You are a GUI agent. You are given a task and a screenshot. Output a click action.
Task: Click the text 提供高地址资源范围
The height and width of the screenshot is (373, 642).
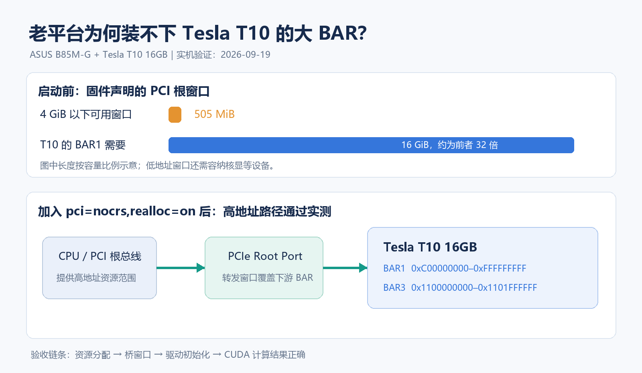click(96, 278)
